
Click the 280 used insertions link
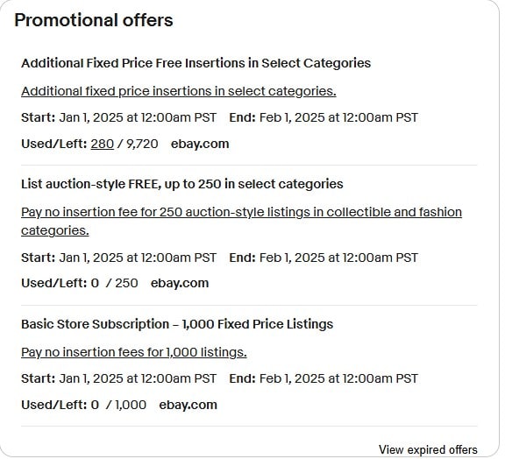pos(103,144)
